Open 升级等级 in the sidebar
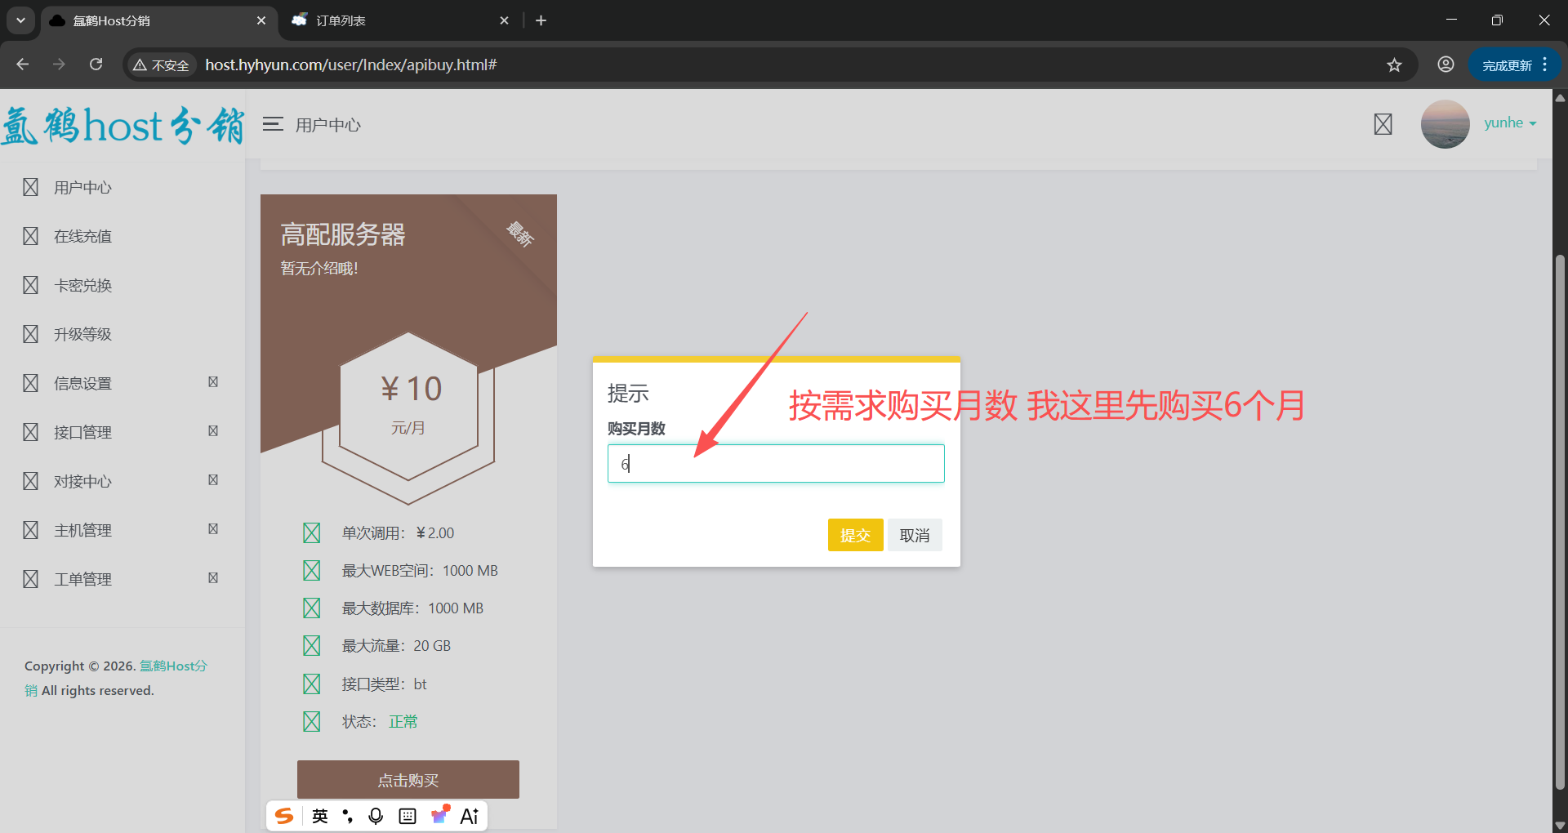1568x833 pixels. pyautogui.click(x=82, y=335)
